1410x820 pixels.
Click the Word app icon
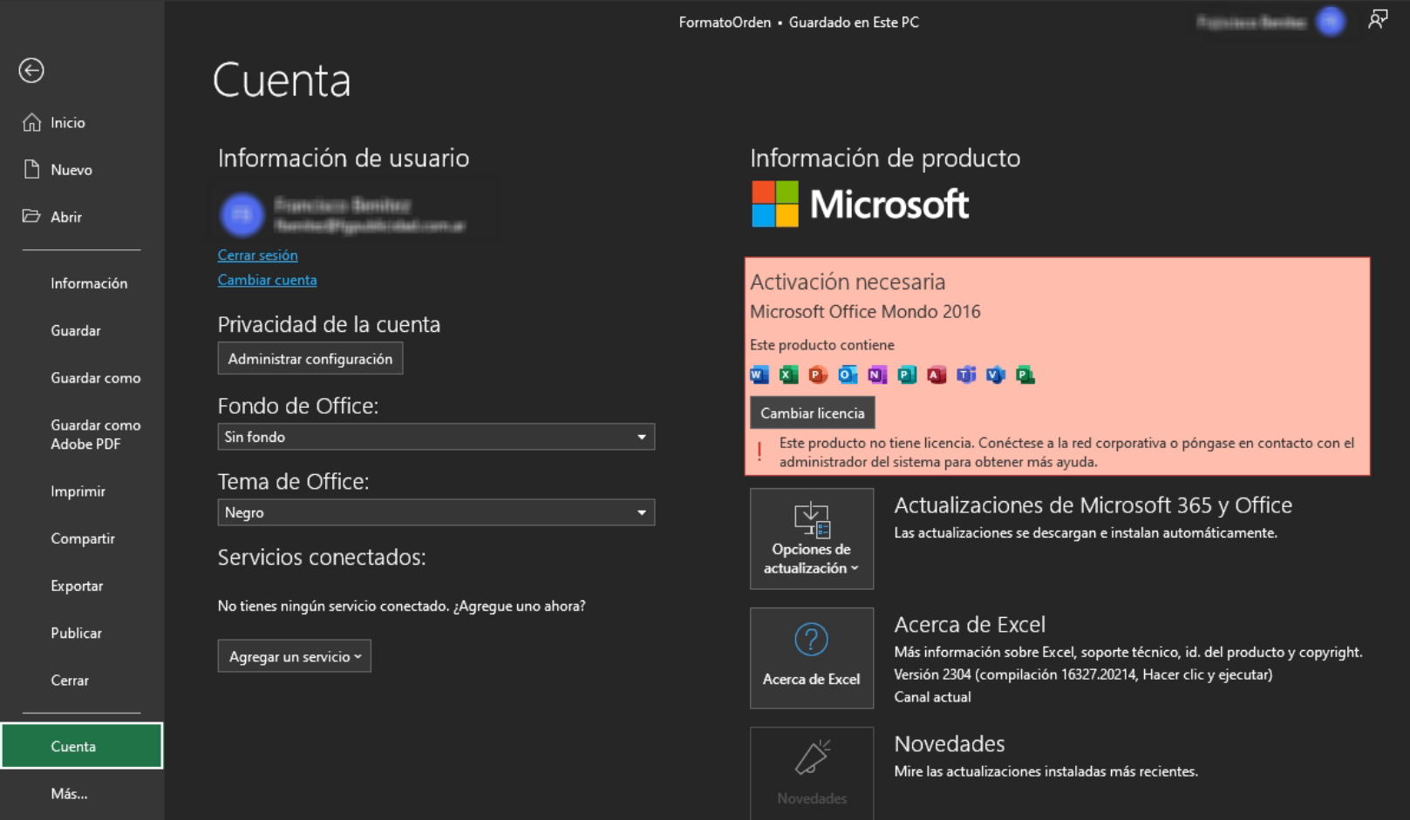click(x=759, y=375)
